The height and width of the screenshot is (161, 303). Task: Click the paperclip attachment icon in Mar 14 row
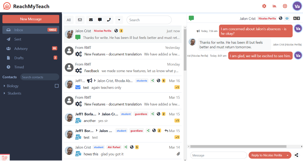pyautogui.click(x=178, y=154)
